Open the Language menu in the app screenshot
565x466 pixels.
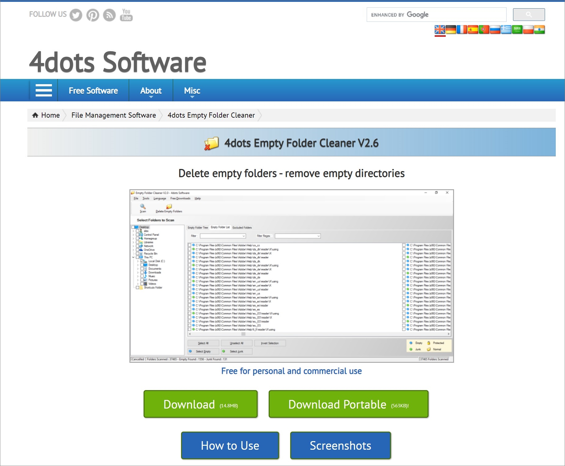coord(160,198)
